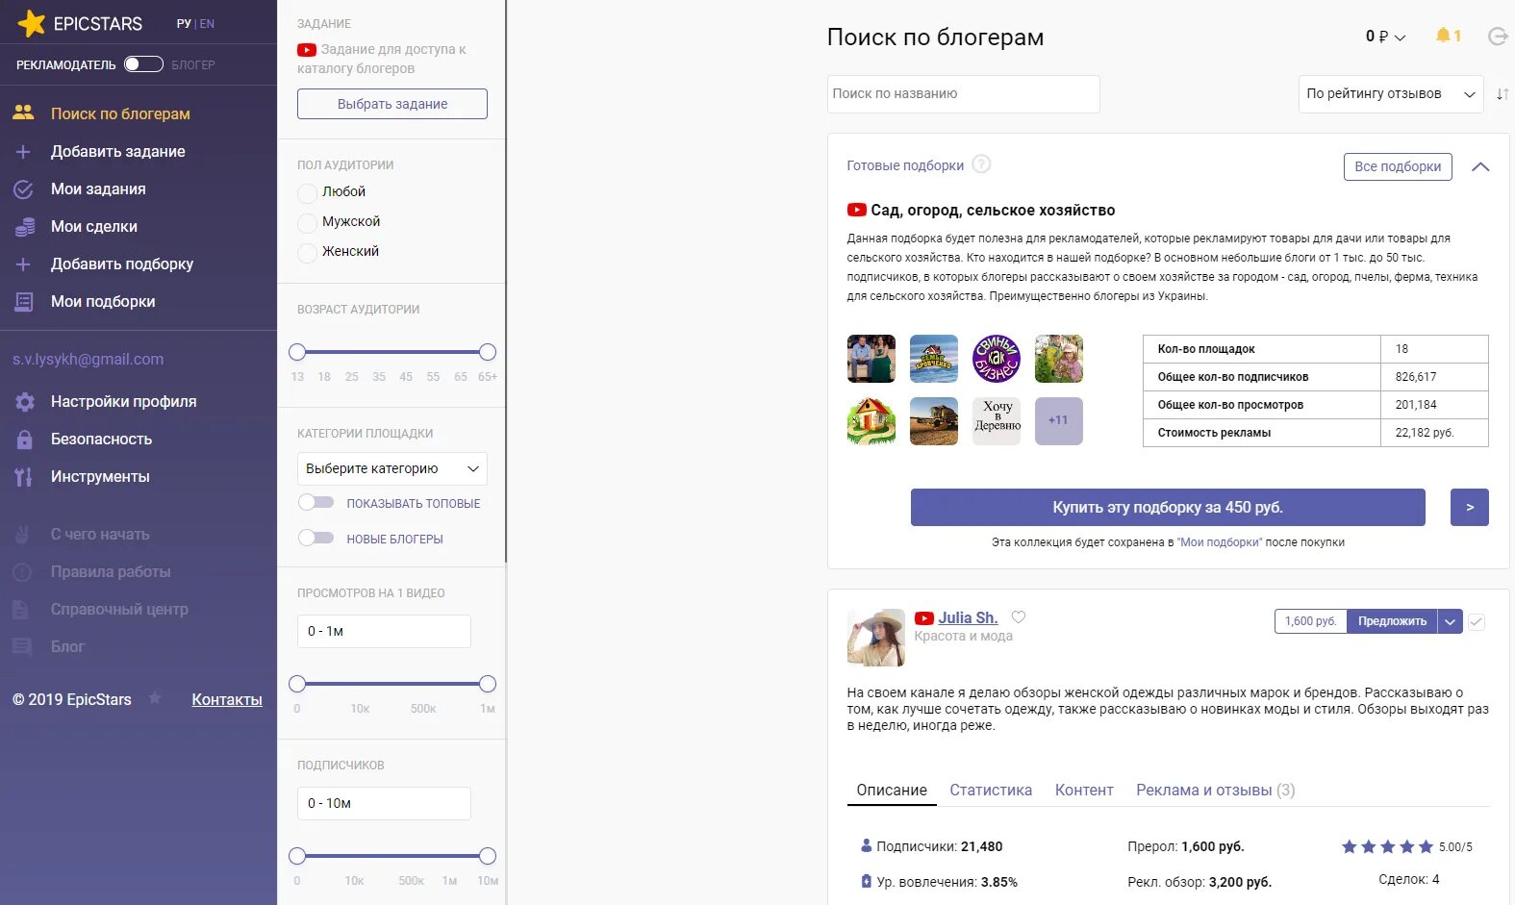This screenshot has width=1515, height=905.
Task: Click Выбрать задание button
Action: [x=392, y=104]
